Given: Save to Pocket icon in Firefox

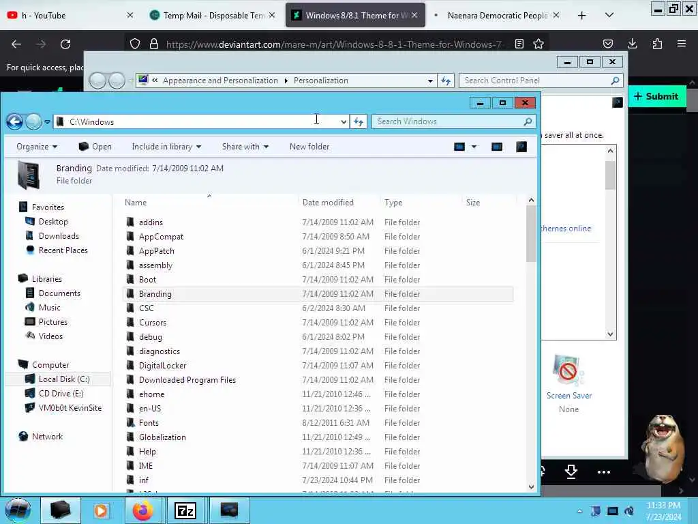Looking at the screenshot, I should (607, 44).
